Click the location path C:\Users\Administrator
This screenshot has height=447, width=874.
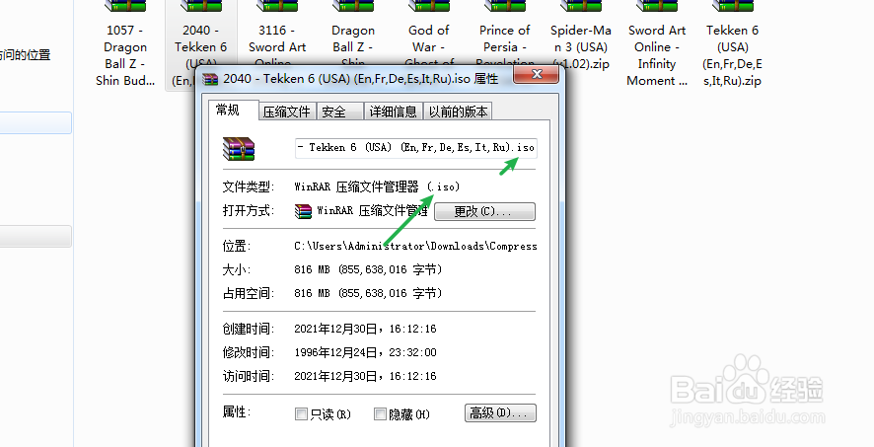(x=415, y=246)
